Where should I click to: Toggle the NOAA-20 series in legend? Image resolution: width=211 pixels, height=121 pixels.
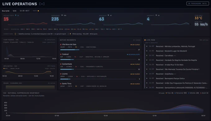30,42
